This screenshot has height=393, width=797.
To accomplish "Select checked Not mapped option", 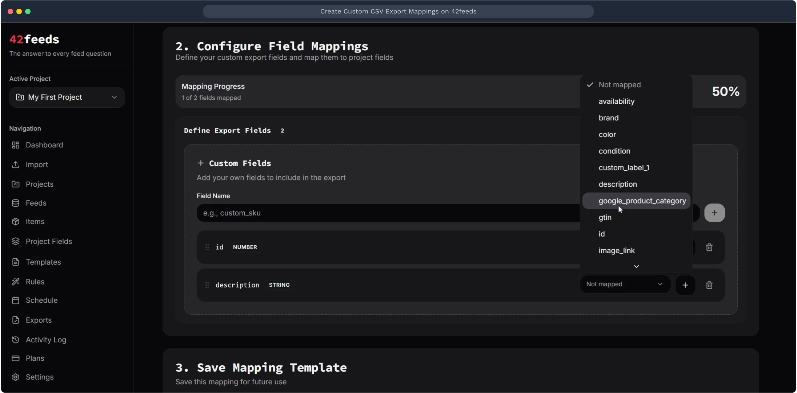I will [x=619, y=85].
